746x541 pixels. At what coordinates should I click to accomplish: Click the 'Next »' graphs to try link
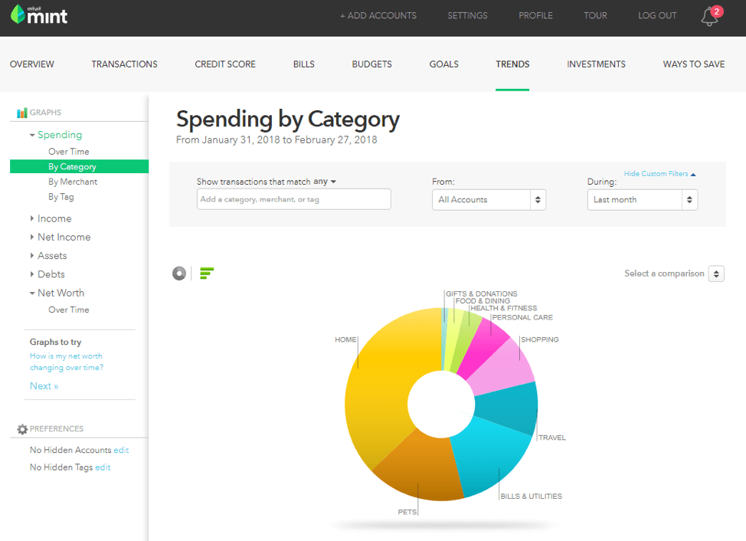click(42, 385)
